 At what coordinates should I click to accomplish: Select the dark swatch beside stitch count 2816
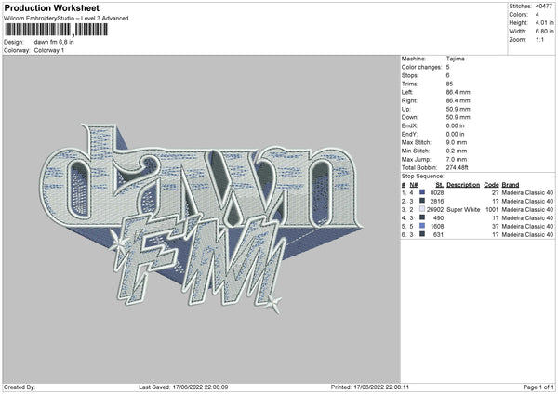coord(422,201)
